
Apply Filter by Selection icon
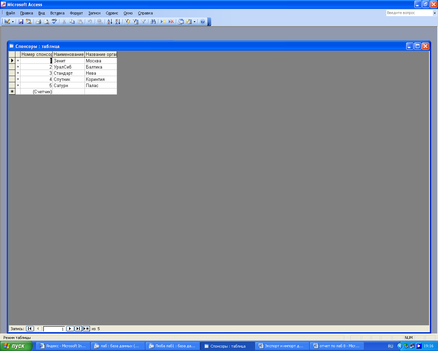128,22
